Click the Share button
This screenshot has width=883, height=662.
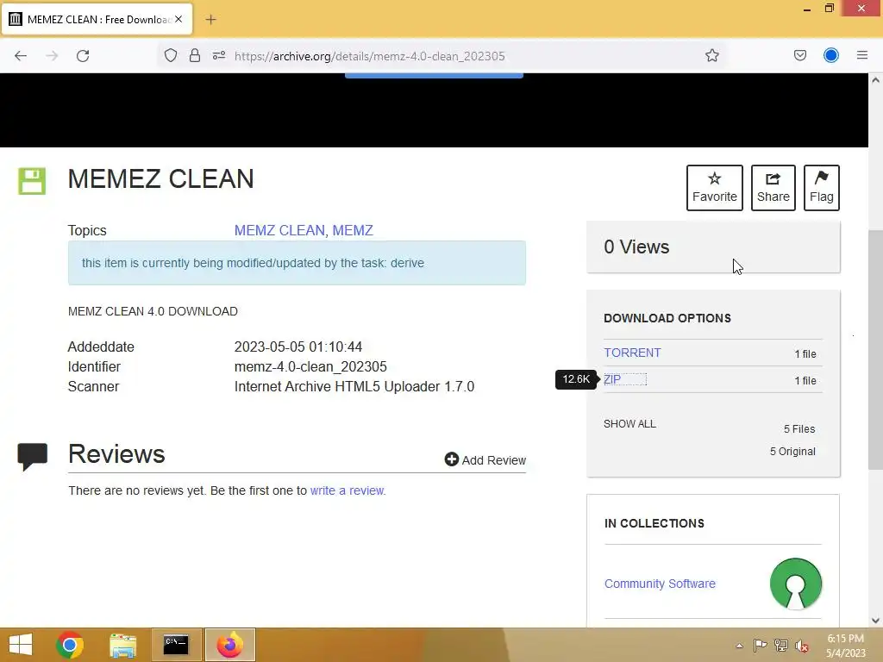(773, 187)
